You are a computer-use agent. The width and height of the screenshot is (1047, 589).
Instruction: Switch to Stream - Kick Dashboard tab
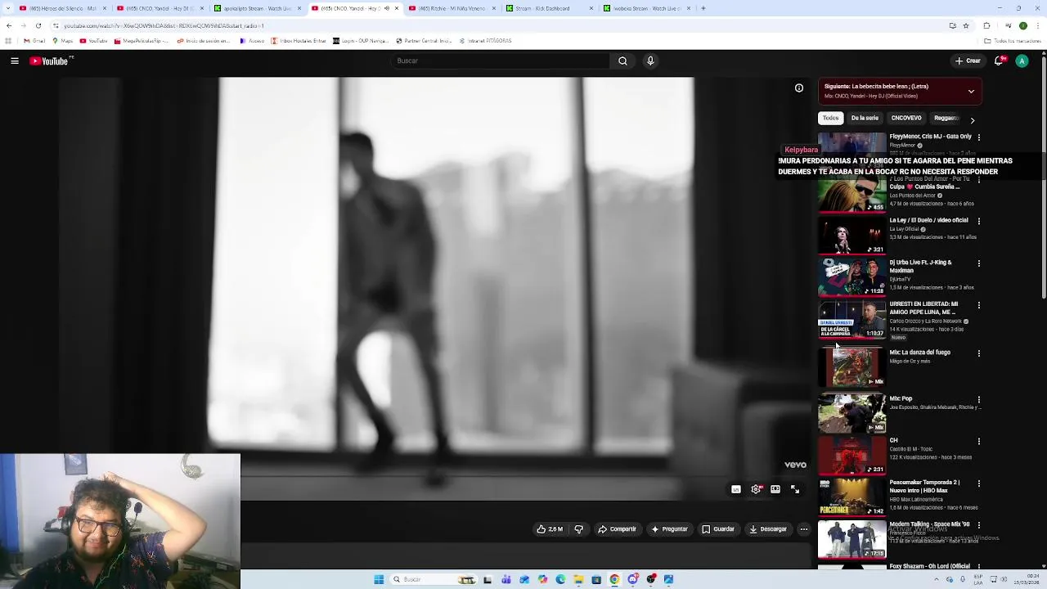pos(548,8)
